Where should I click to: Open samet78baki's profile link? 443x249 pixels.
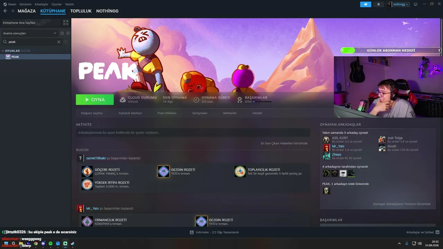96,158
